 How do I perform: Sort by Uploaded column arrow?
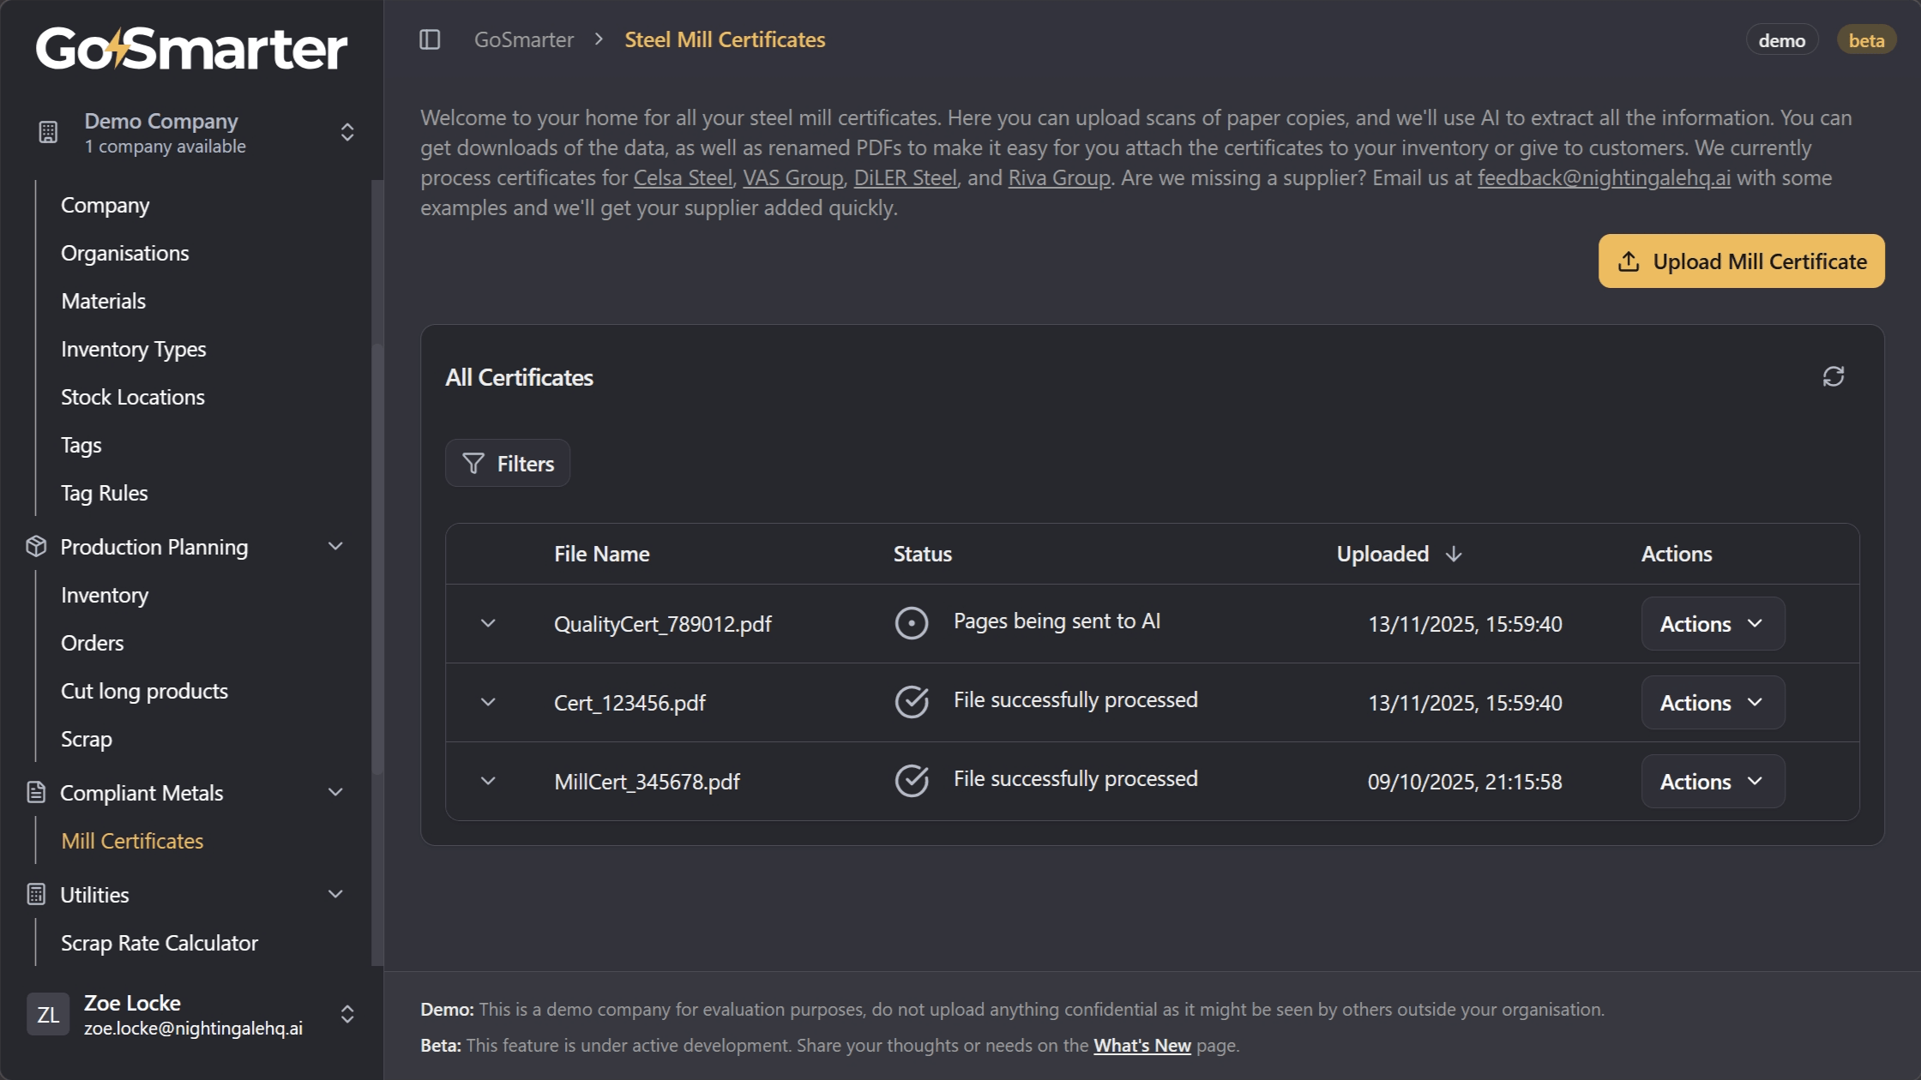tap(1454, 554)
